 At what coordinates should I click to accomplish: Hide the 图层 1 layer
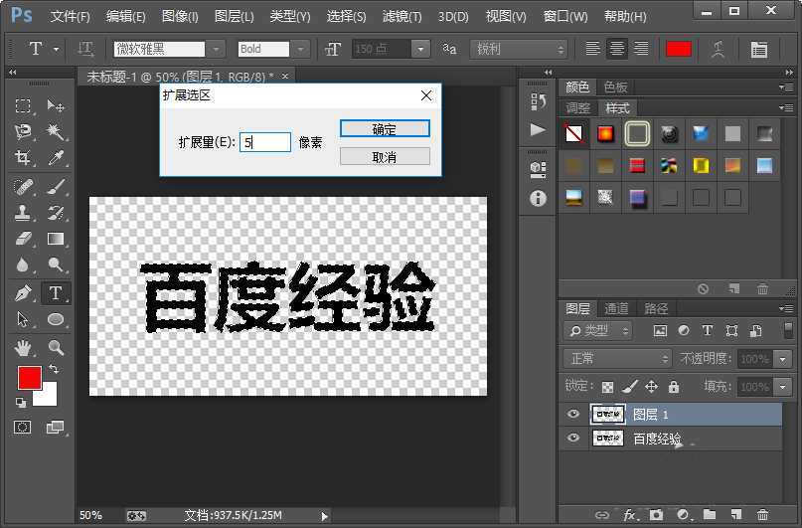tap(572, 414)
